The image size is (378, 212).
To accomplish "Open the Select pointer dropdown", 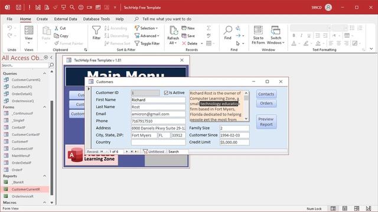I will (x=240, y=44).
